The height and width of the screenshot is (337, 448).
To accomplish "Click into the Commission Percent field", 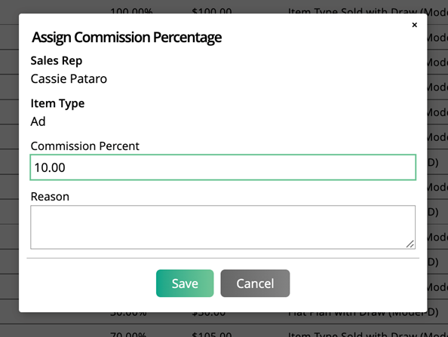I will pos(222,167).
